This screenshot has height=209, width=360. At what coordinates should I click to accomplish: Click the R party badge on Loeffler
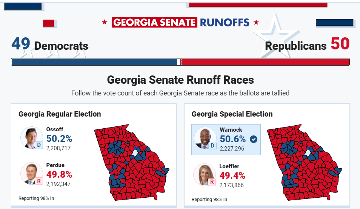(212, 182)
